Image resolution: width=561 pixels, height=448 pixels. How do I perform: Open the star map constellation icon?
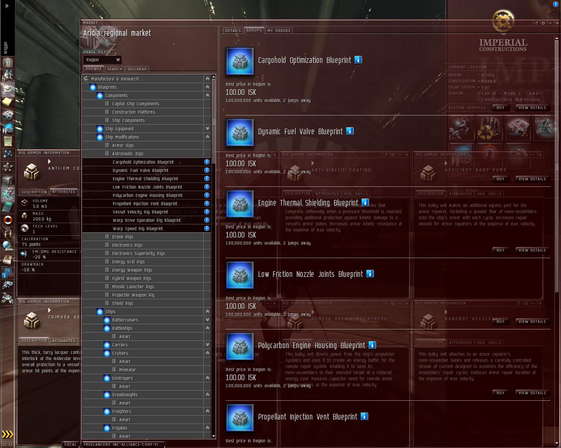8,154
